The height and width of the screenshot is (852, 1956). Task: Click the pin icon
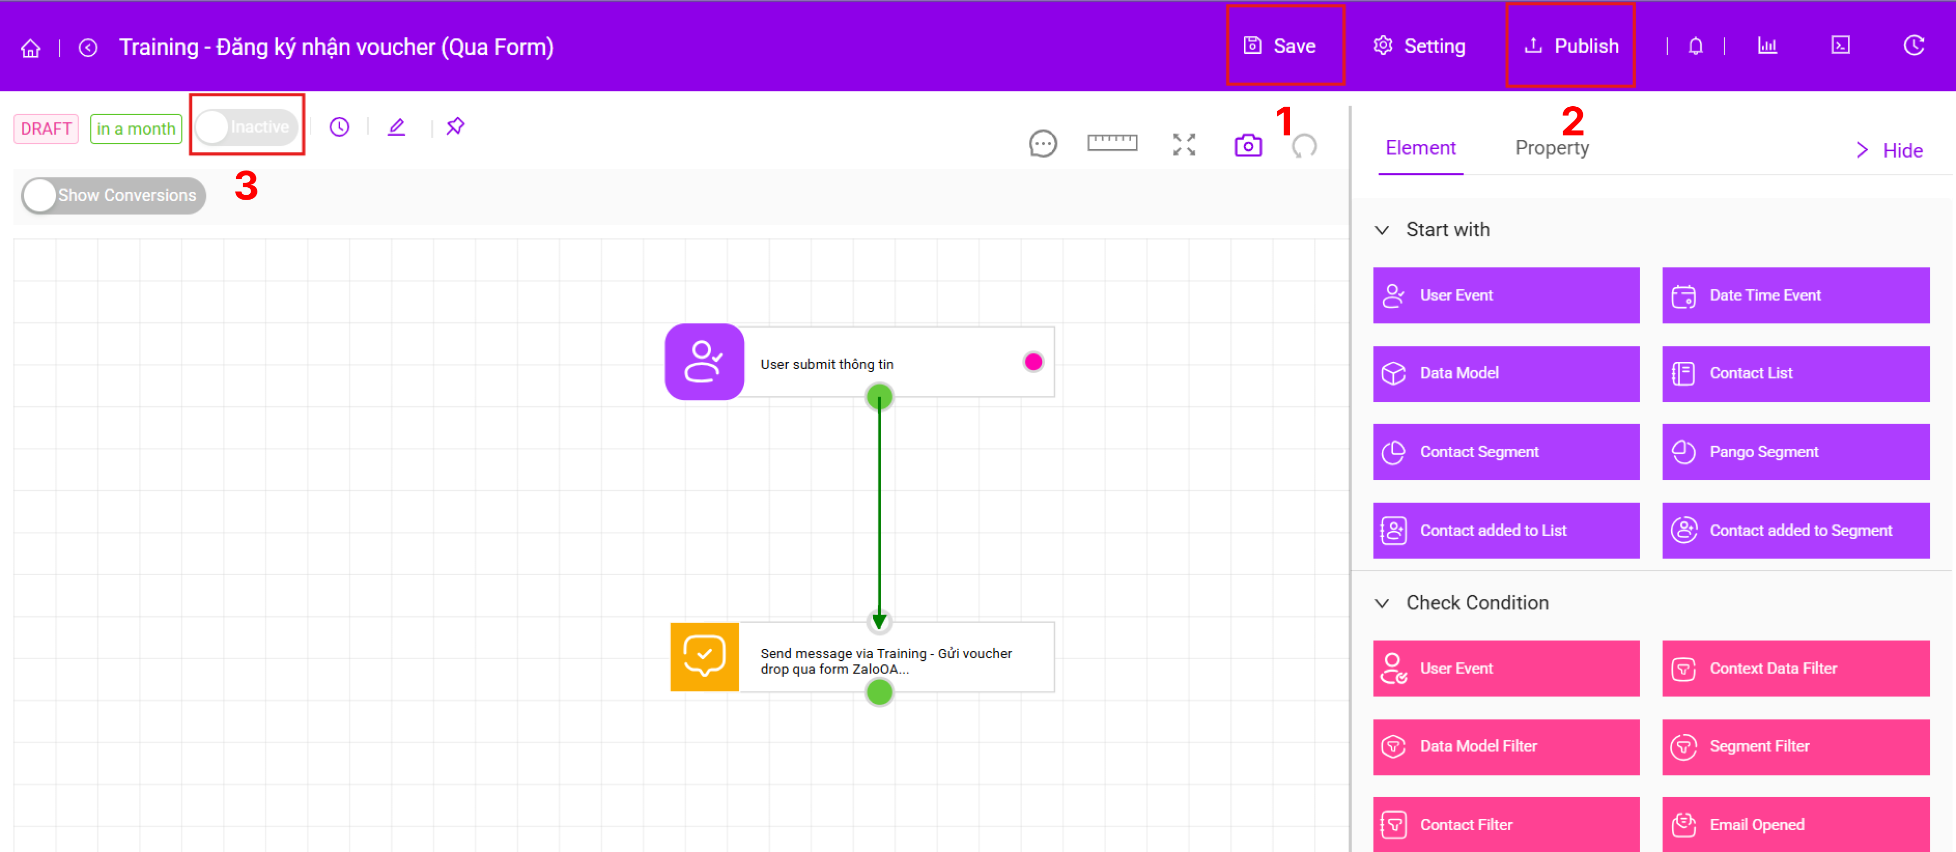tap(455, 126)
